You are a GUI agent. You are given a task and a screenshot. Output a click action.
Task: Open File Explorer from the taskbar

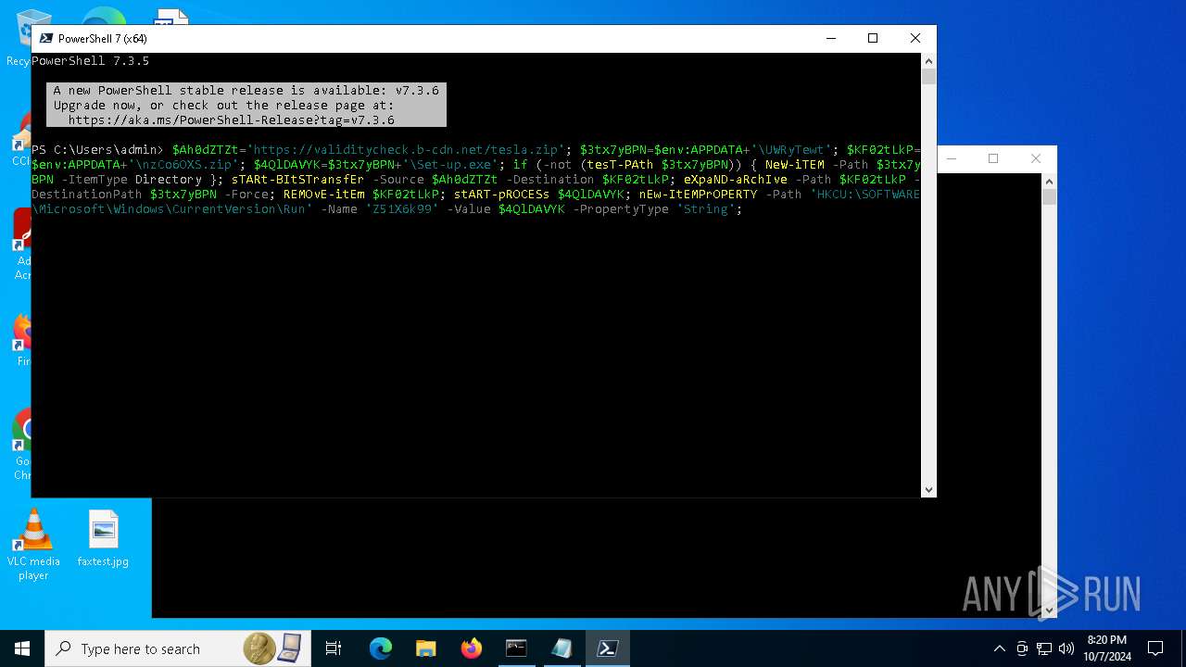[x=425, y=648]
